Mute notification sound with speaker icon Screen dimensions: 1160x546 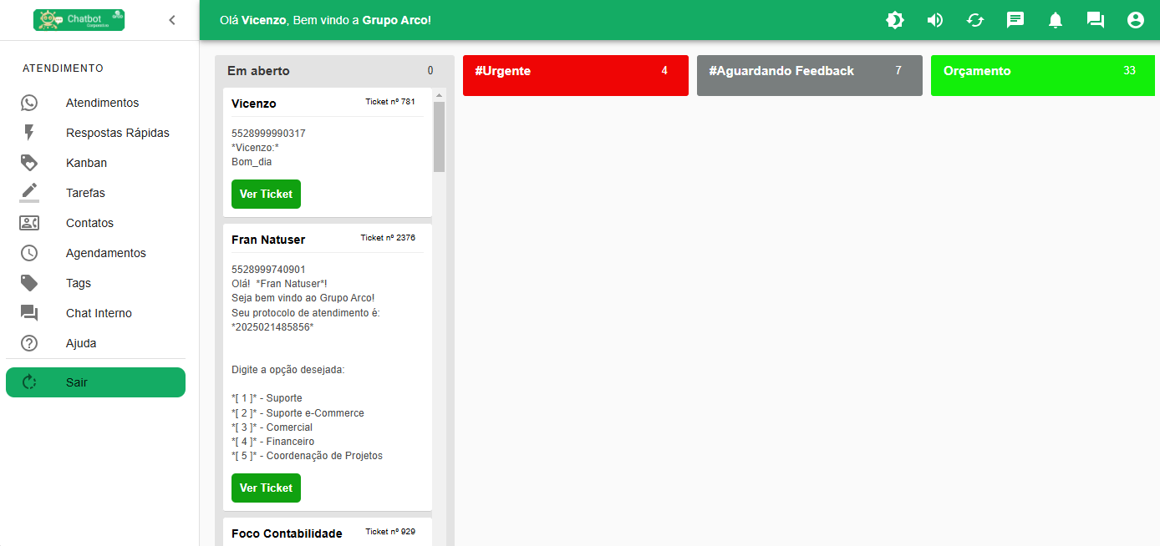935,20
